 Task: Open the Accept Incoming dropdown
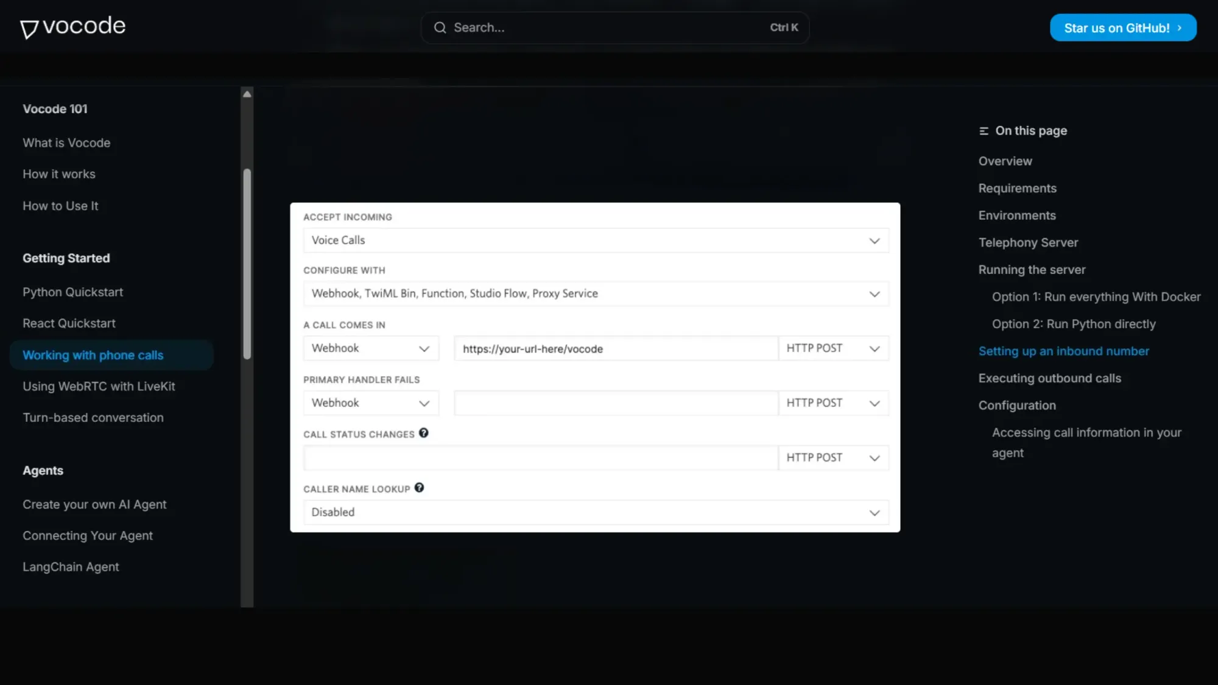pyautogui.click(x=875, y=240)
